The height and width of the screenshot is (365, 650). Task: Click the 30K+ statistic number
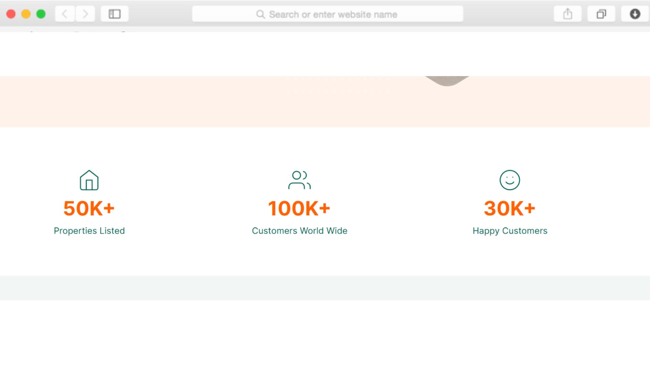click(510, 208)
